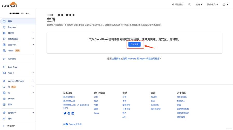Click the 博客 footer link

pyautogui.click(x=124, y=101)
